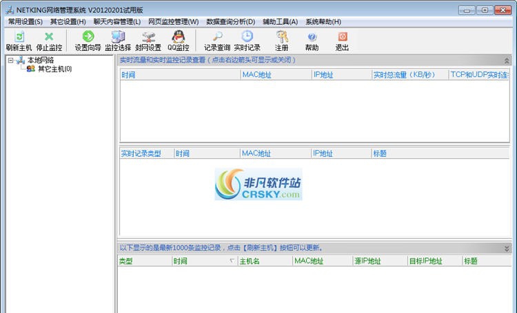The image size is (517, 313).
Task: Click the 退出 exit icon
Action: (x=343, y=36)
